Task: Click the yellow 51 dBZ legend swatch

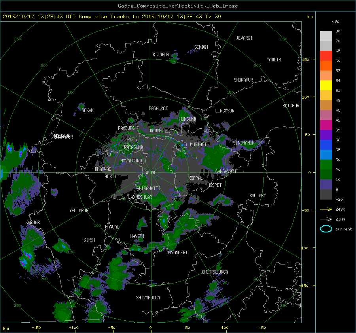Action: 326,85
